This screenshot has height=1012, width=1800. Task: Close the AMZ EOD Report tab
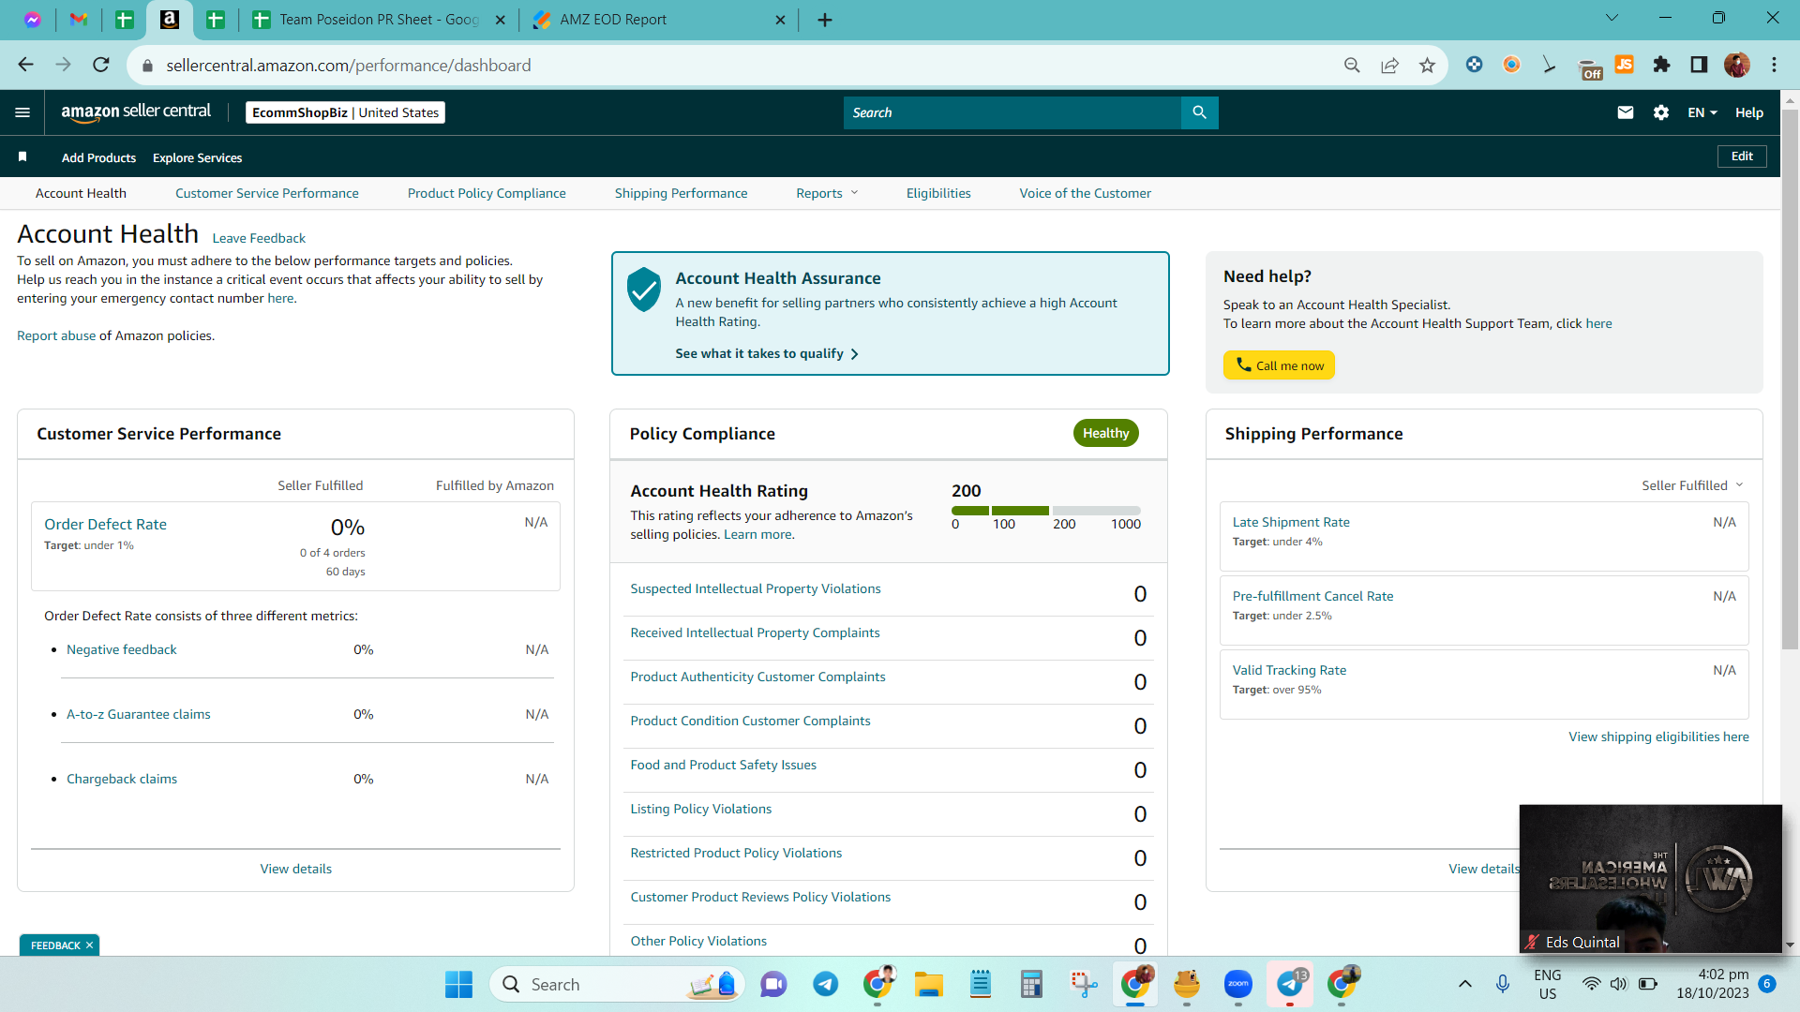(780, 20)
